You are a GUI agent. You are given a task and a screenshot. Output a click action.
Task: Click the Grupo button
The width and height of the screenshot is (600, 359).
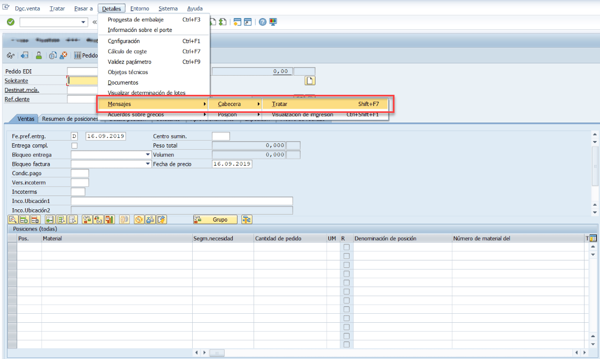[x=215, y=219]
